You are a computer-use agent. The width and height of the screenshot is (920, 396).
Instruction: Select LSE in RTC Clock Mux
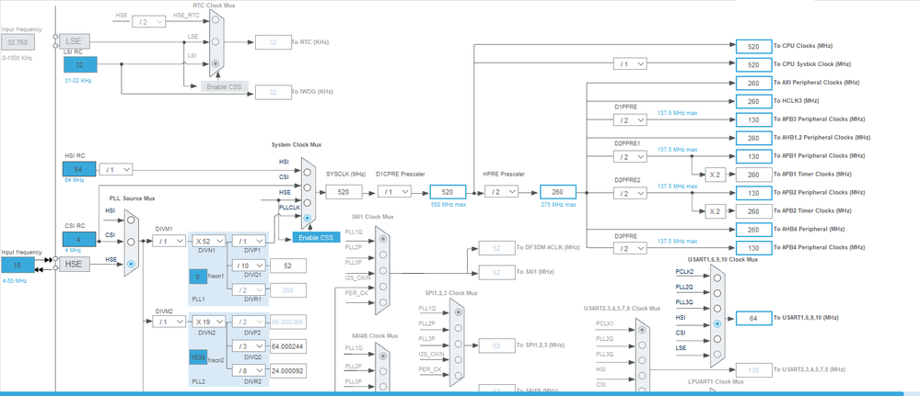pos(215,41)
